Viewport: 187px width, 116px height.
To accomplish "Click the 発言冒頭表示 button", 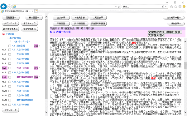I will click(x=30, y=29).
